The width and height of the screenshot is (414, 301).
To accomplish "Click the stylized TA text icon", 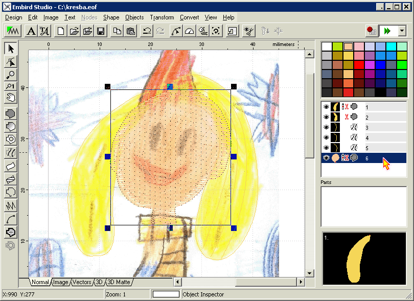I will [44, 31].
